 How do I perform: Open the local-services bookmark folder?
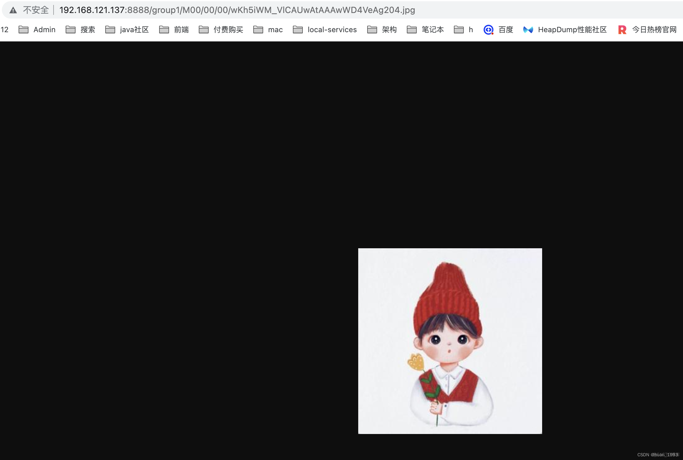click(325, 30)
